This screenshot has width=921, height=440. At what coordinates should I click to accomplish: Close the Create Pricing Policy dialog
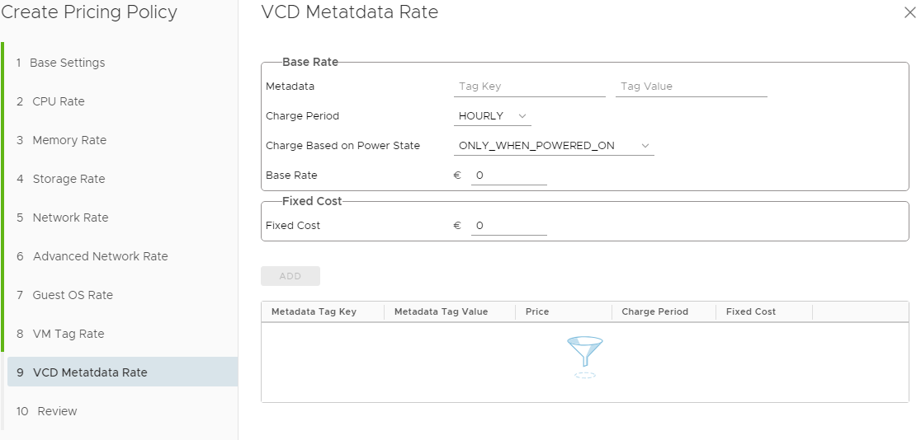coord(909,12)
